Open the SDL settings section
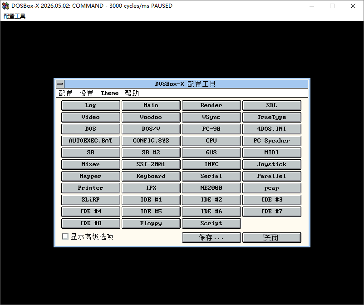Image resolution: width=364 pixels, height=305 pixels. pyautogui.click(x=272, y=105)
